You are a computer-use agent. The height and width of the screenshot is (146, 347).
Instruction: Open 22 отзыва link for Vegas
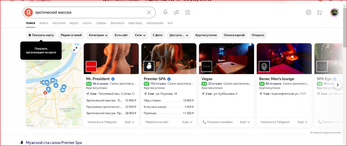(x=215, y=84)
